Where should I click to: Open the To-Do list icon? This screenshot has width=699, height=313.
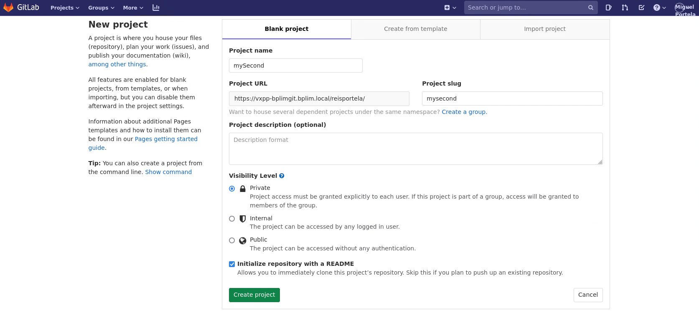point(641,8)
